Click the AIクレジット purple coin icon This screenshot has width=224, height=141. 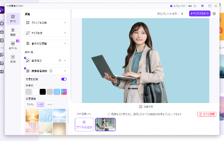(171, 6)
